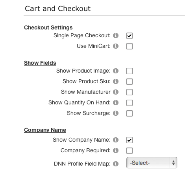Click info icon next to Use MiniCart
The width and height of the screenshot is (185, 175).
tap(116, 46)
